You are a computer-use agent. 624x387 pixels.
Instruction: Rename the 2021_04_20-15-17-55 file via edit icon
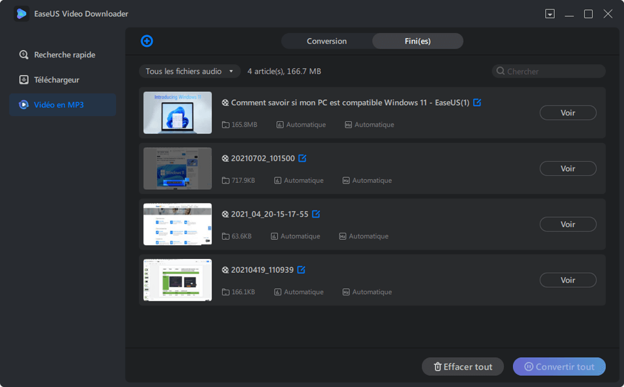[316, 214]
